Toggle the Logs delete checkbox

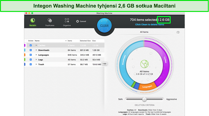[31, 60]
